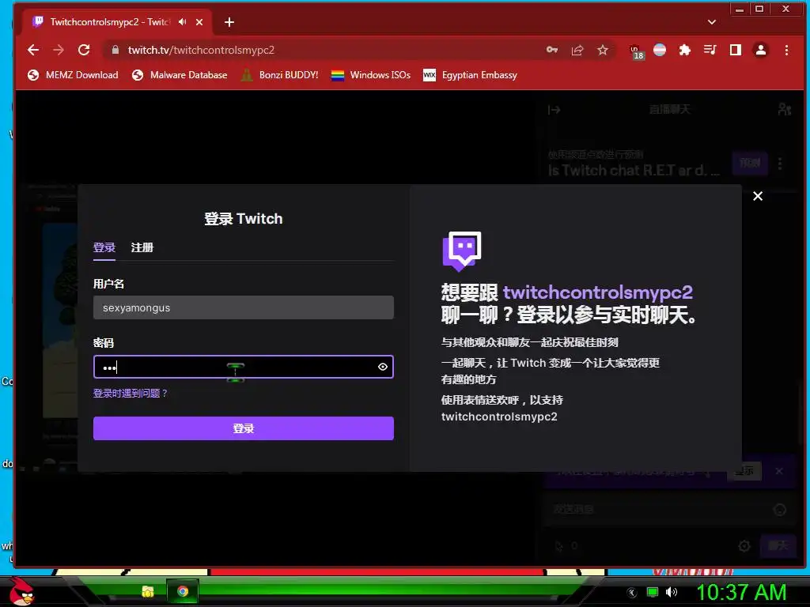This screenshot has height=607, width=810.
Task: Open the Windows ISOs bookmark
Action: (x=371, y=75)
